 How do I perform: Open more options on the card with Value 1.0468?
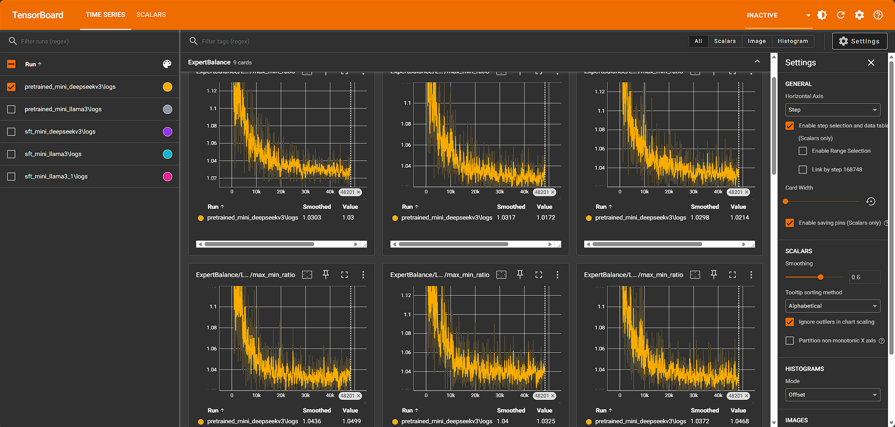751,275
